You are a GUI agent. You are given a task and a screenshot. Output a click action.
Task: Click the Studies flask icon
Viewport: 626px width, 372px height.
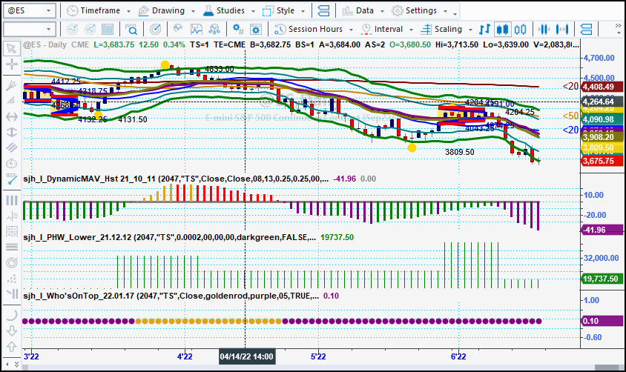[208, 11]
